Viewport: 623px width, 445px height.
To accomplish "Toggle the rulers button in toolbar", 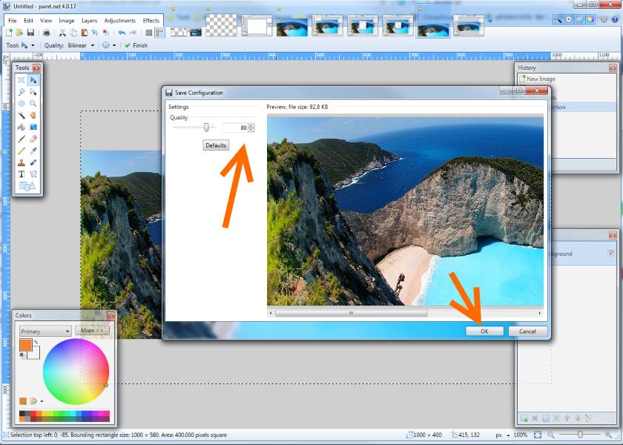I will pos(159,33).
